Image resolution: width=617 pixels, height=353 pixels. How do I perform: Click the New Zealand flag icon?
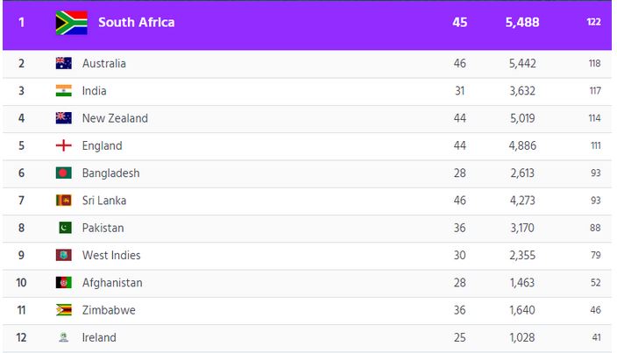(x=63, y=118)
